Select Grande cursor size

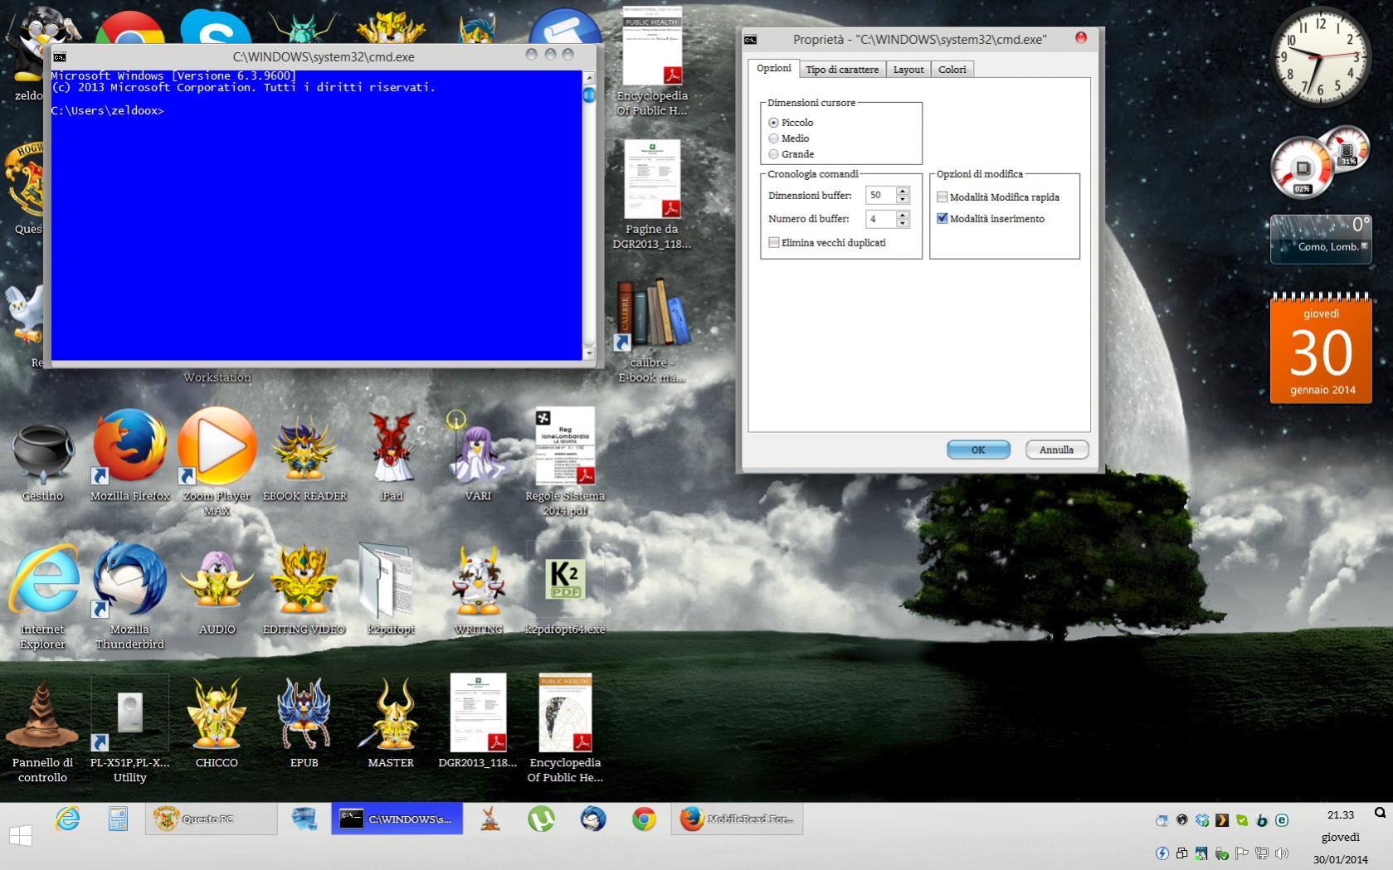pos(774,154)
